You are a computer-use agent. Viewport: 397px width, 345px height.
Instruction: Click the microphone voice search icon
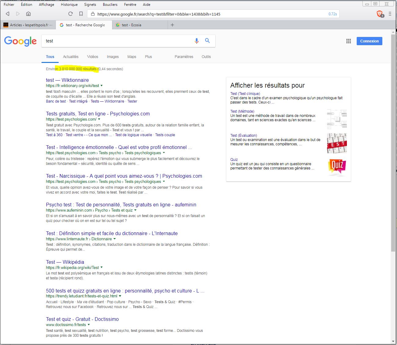[197, 41]
